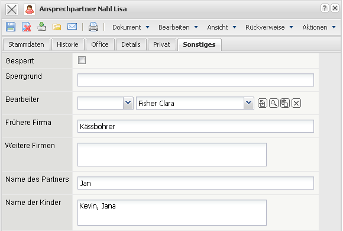Click the printer icon
Image resolution: width=343 pixels, height=231 pixels.
pyautogui.click(x=93, y=27)
